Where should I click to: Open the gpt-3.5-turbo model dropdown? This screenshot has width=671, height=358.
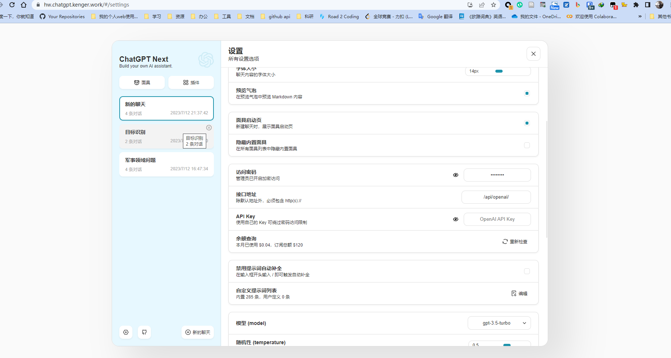tap(499, 323)
